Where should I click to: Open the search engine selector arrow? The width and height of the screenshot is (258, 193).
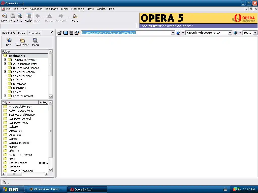pyautogui.click(x=240, y=33)
